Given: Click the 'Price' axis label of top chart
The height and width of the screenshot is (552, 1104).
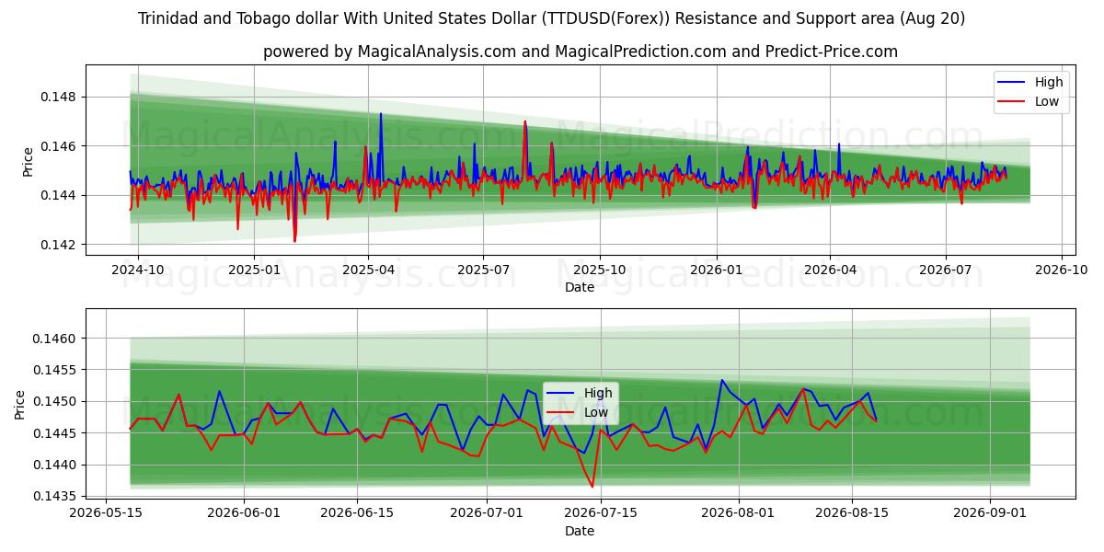Looking at the screenshot, I should [28, 161].
